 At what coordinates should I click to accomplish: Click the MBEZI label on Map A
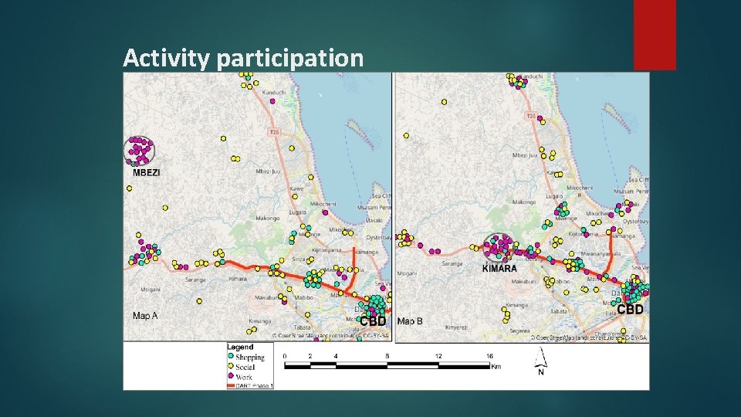coord(146,173)
